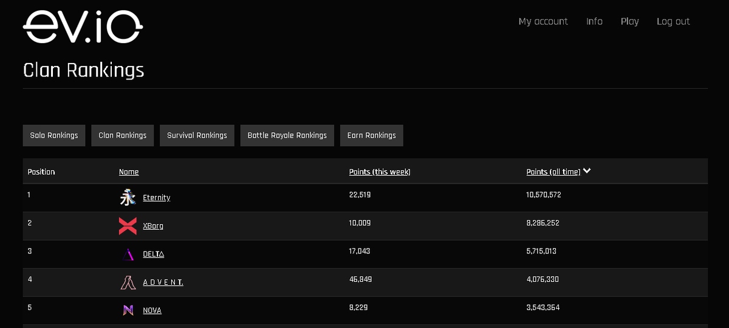Sort by Points (all time) header
729x328 pixels.
click(553, 172)
